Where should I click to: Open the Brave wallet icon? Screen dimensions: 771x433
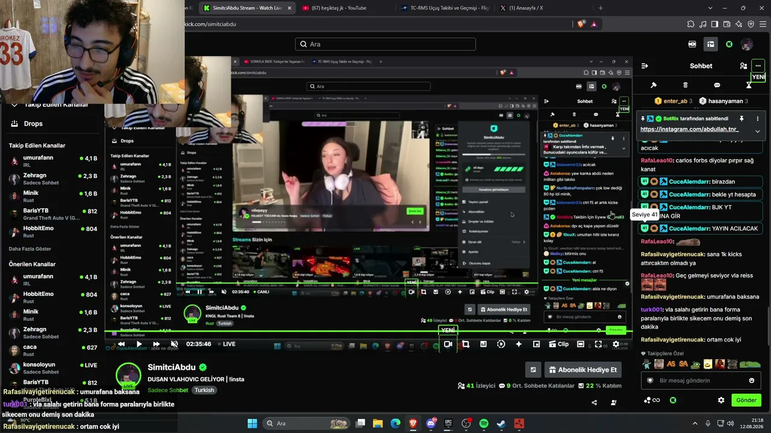point(726,24)
